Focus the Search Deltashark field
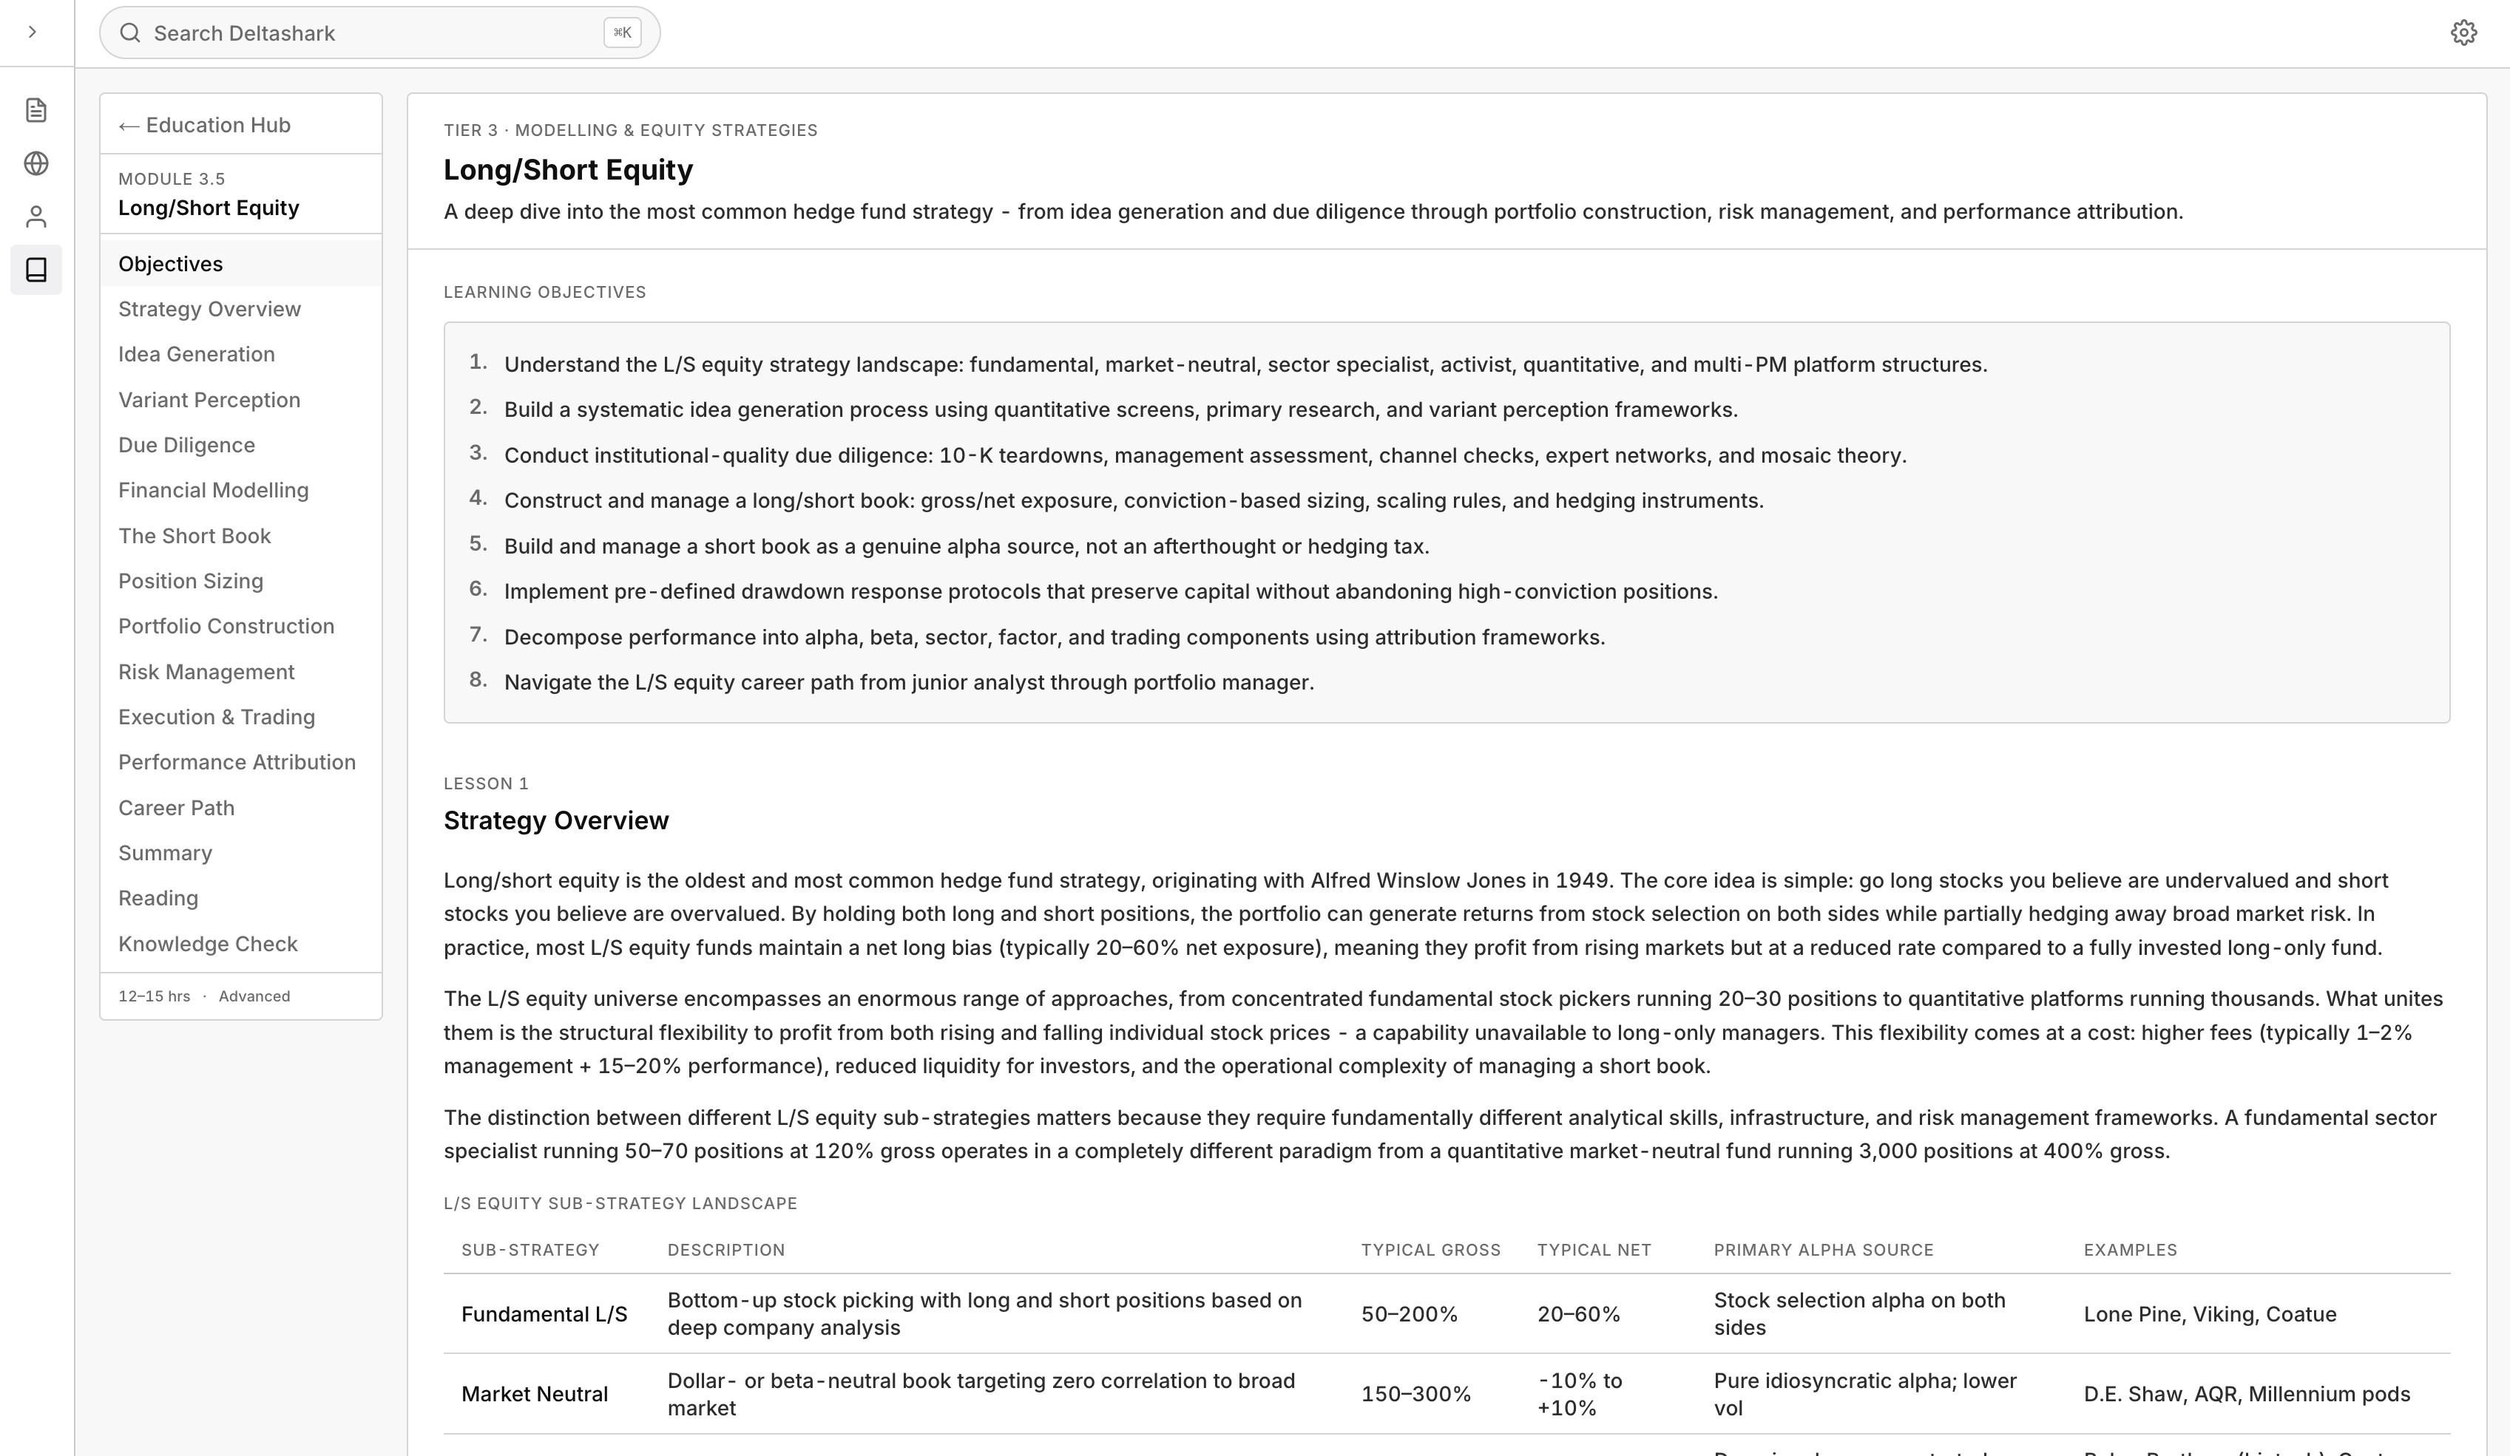 [x=379, y=33]
